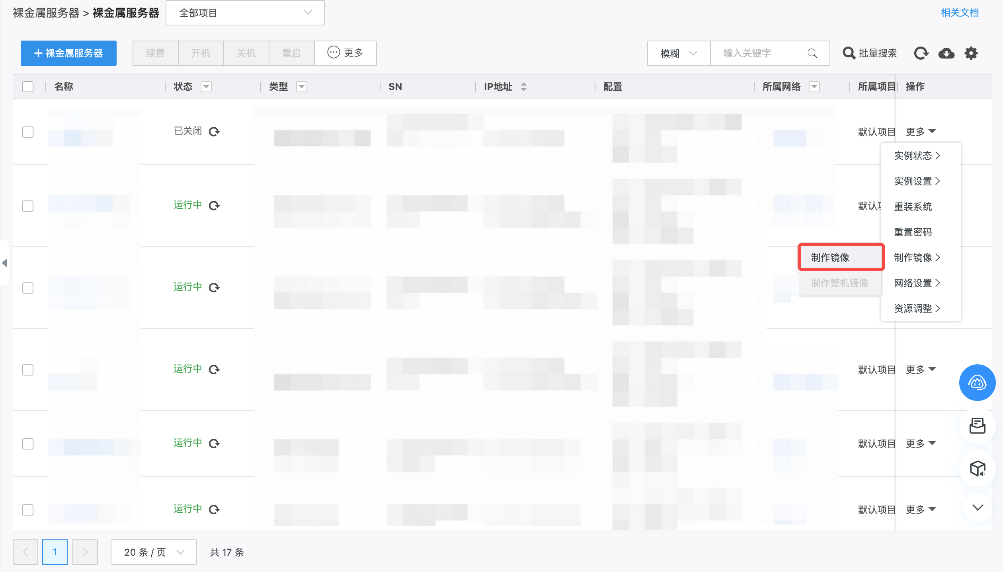This screenshot has width=1003, height=572.
Task: Expand the 模糊 search mode dropdown
Action: 678,53
